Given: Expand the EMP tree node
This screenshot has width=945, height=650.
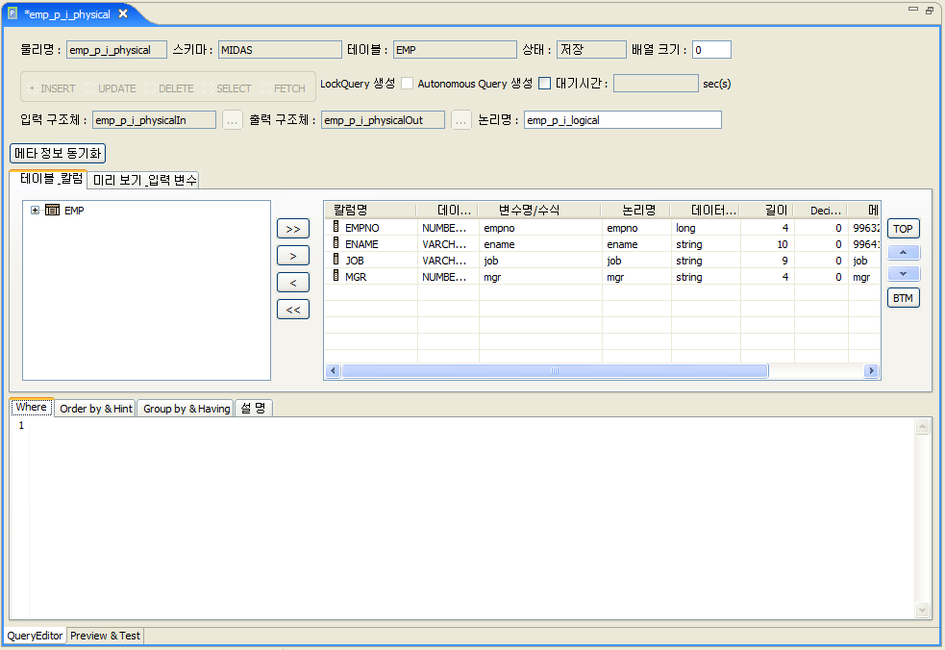Looking at the screenshot, I should [x=34, y=209].
